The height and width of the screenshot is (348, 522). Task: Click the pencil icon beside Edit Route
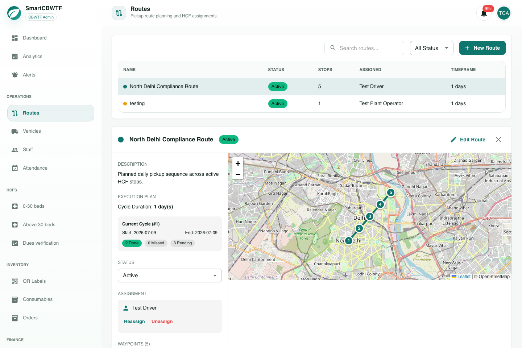click(453, 140)
